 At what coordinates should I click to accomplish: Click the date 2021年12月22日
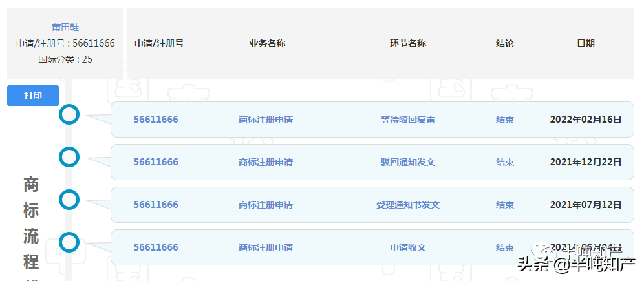[x=586, y=162]
